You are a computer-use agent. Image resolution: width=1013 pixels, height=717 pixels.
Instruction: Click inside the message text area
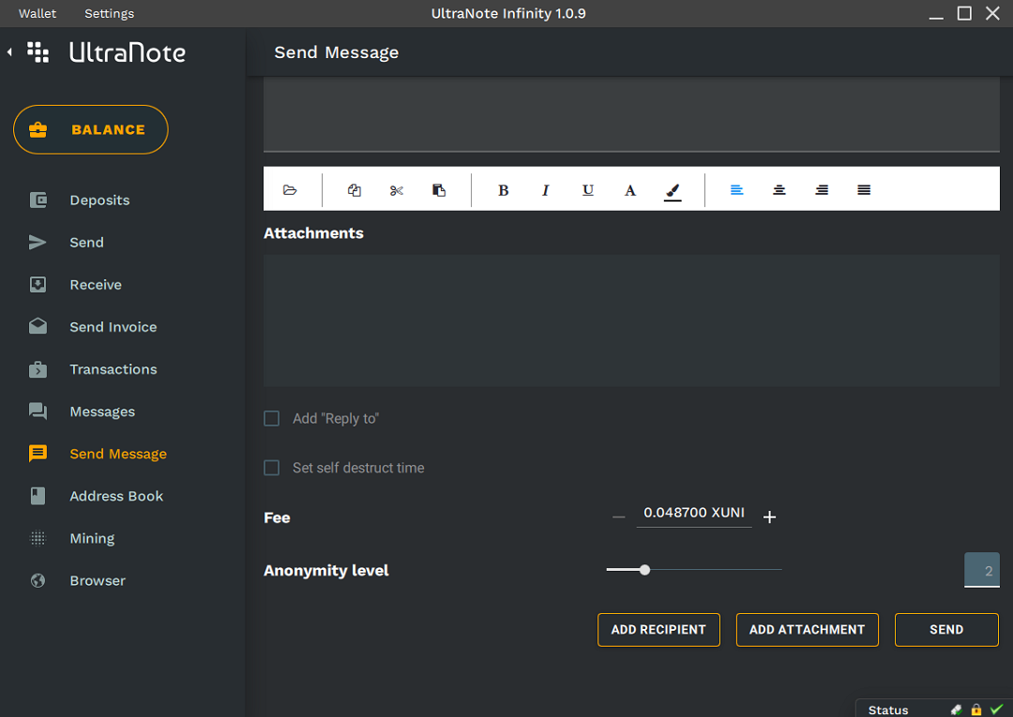pyautogui.click(x=631, y=114)
